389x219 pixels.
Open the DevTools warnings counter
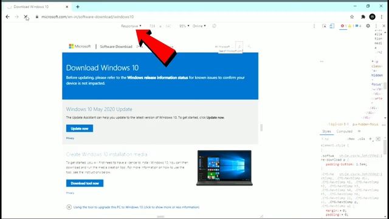point(351,26)
